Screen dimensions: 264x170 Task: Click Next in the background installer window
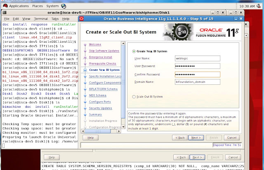(x=197, y=157)
